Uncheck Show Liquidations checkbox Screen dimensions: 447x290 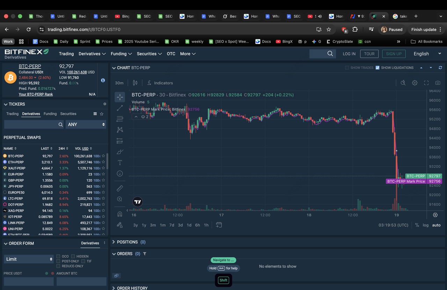pyautogui.click(x=377, y=68)
